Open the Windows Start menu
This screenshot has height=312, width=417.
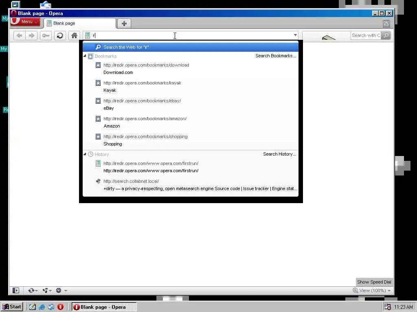[12, 307]
